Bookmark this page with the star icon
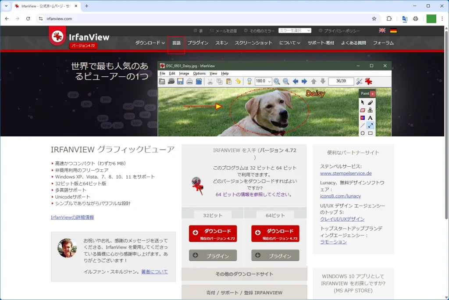 pos(374,18)
